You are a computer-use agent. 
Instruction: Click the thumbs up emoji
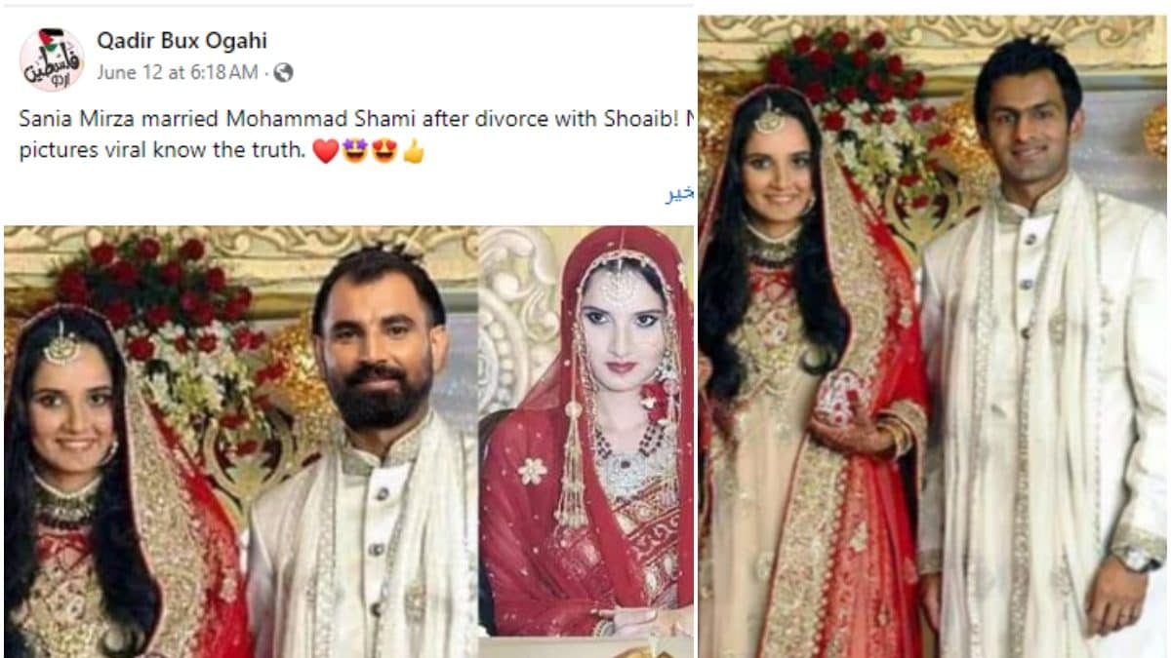tap(414, 152)
